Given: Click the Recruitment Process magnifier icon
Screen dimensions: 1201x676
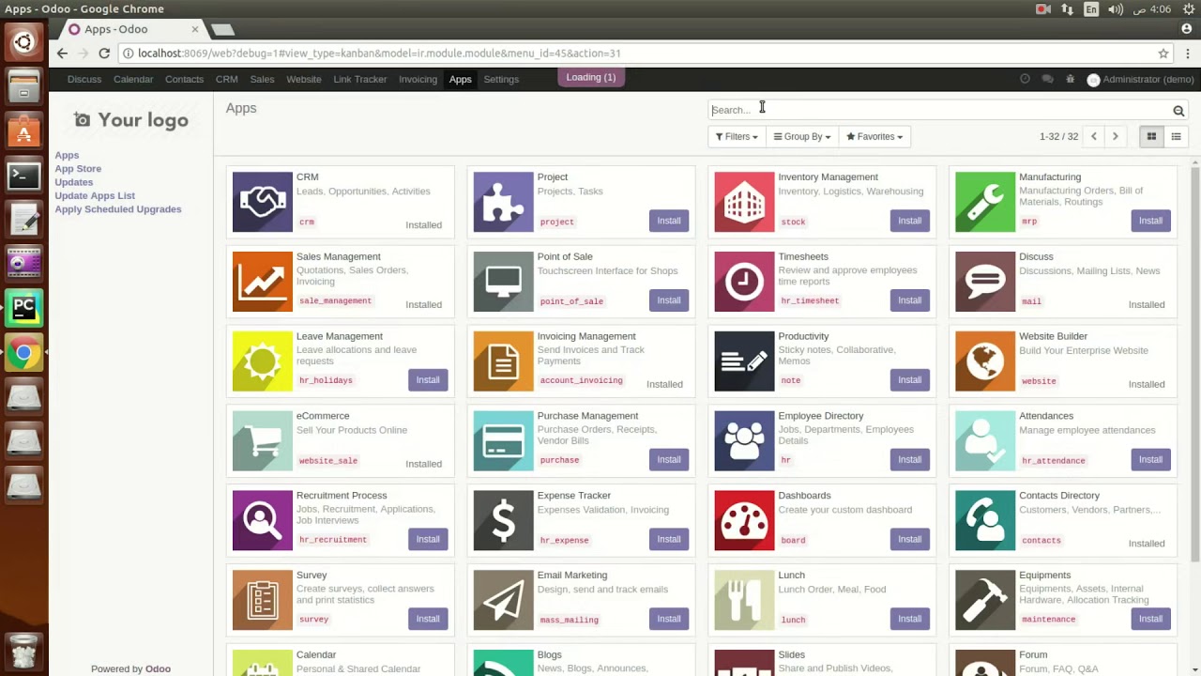Looking at the screenshot, I should [x=262, y=520].
